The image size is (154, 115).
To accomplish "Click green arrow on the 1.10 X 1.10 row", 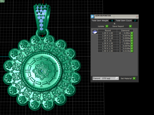I will point(132,38).
